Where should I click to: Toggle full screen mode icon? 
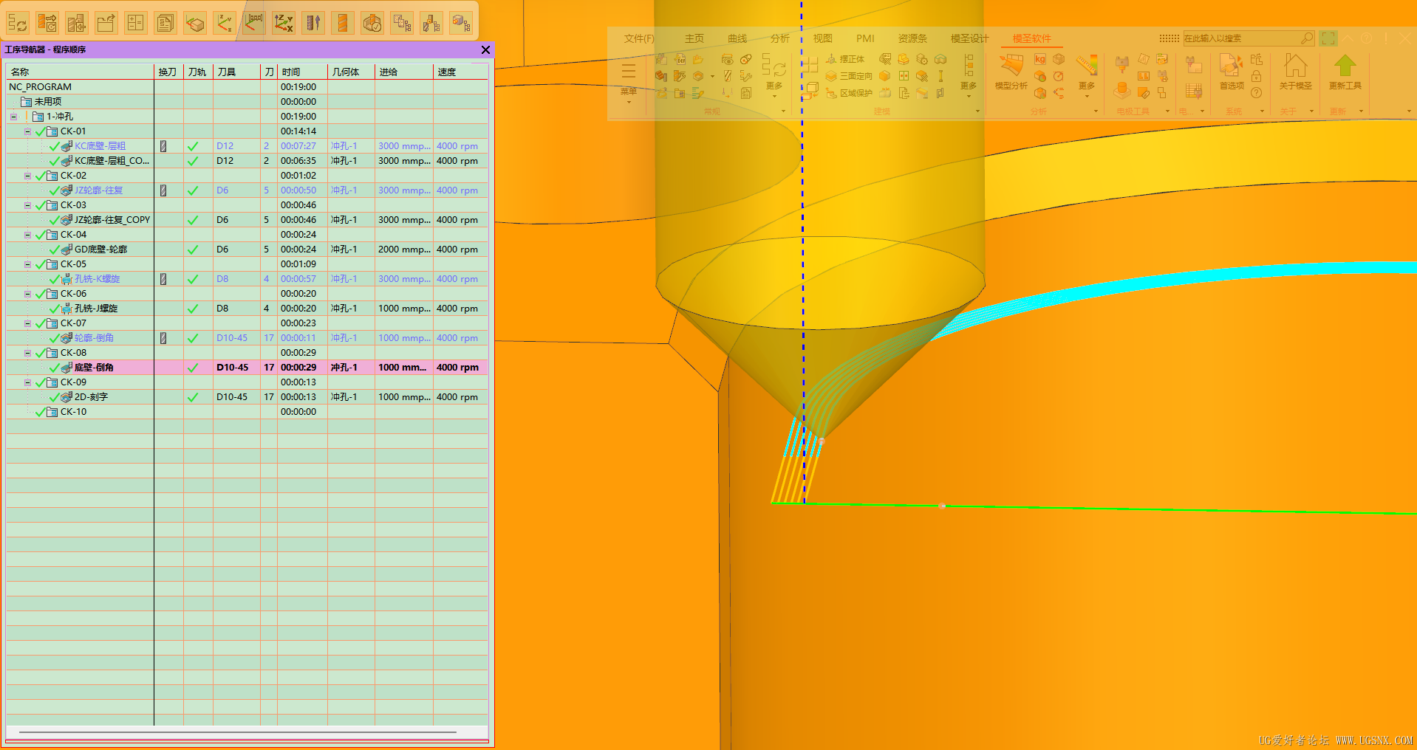[x=1328, y=38]
